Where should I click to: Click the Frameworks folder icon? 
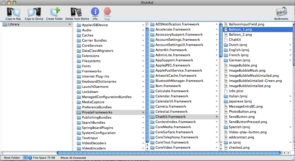[79, 71]
